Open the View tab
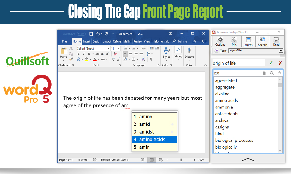 coord(147,41)
